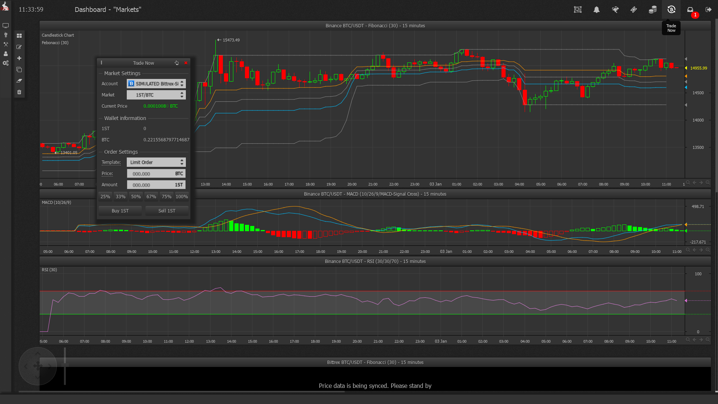Open the inbox with one notification
718x404 pixels.
pyautogui.click(x=690, y=10)
